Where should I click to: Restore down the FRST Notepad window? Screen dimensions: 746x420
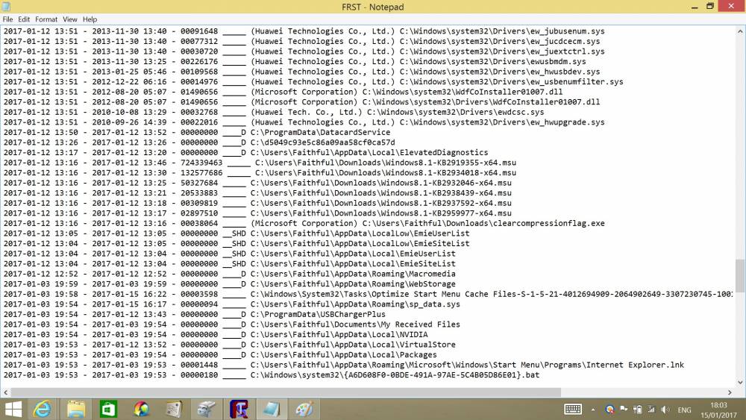(710, 7)
